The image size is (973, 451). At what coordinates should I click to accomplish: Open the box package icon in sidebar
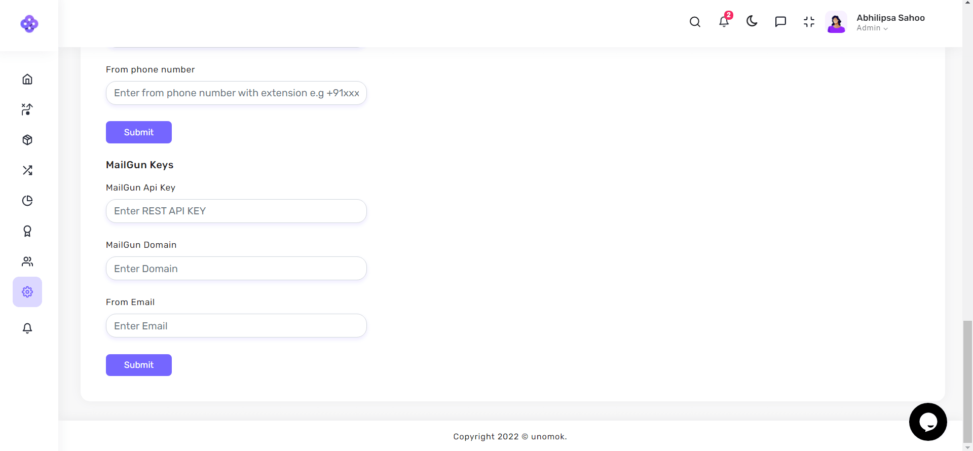point(27,140)
